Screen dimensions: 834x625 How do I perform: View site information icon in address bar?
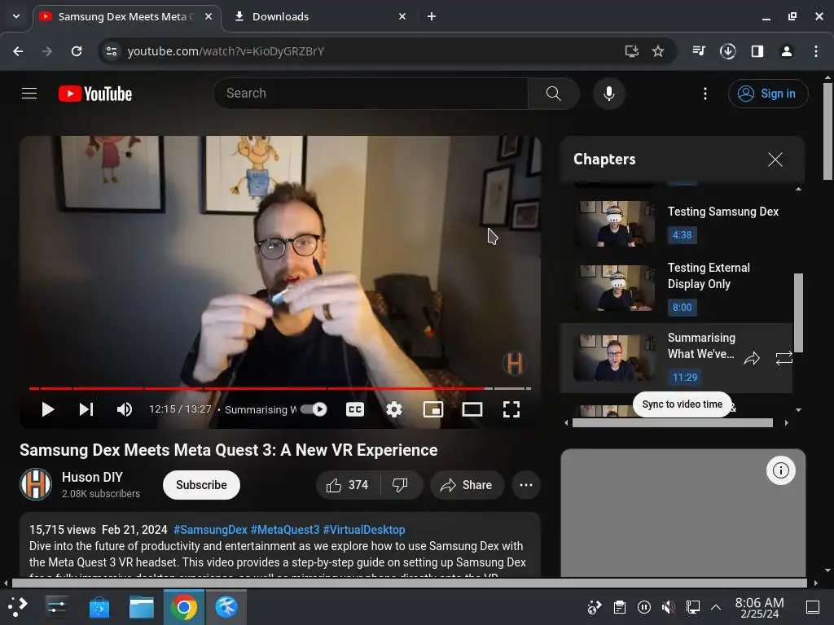[112, 51]
